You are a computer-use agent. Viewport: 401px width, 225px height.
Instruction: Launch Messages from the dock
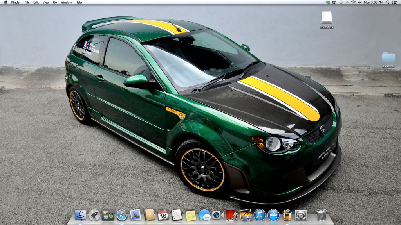(x=204, y=215)
